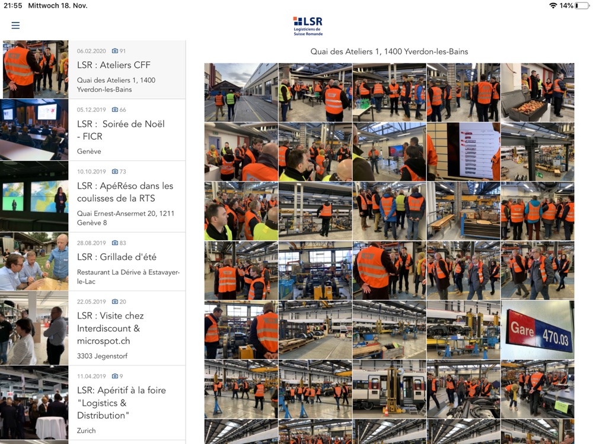Open photo of wooden bench in workshop
The height and width of the screenshot is (444, 593).
[x=463, y=211]
